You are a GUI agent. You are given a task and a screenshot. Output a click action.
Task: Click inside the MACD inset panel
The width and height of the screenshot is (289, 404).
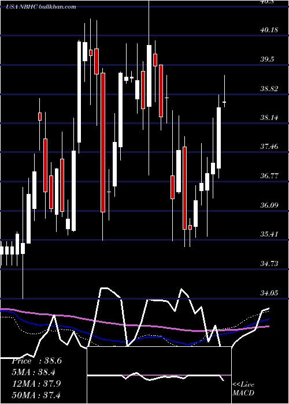(159, 375)
